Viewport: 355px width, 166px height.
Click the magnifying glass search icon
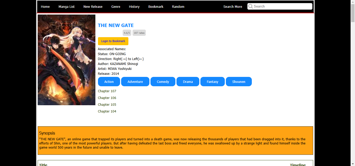[x=251, y=6]
